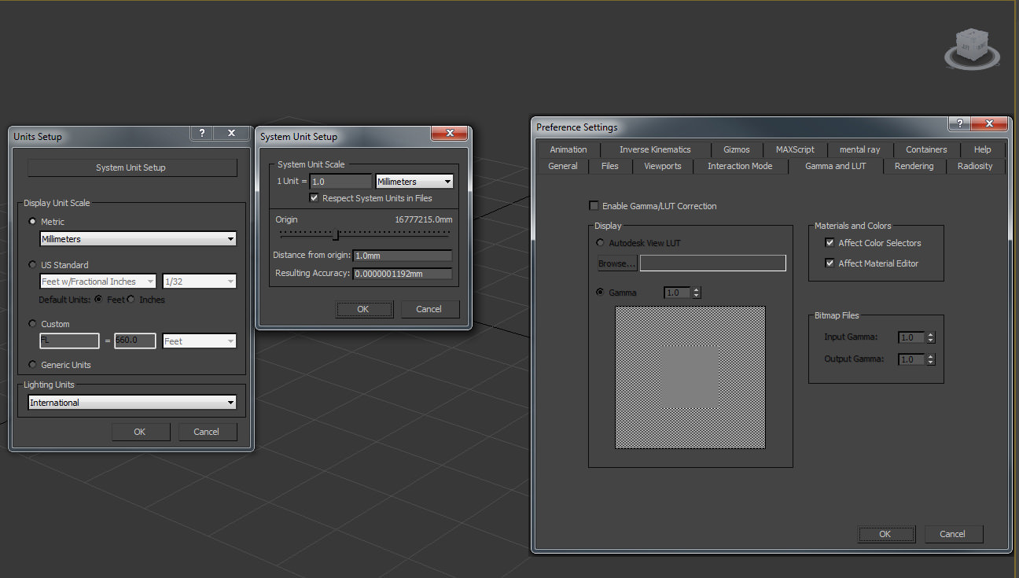This screenshot has height=578, width=1019.
Task: Enable Gamma/LUT Correction checkbox
Action: point(594,206)
